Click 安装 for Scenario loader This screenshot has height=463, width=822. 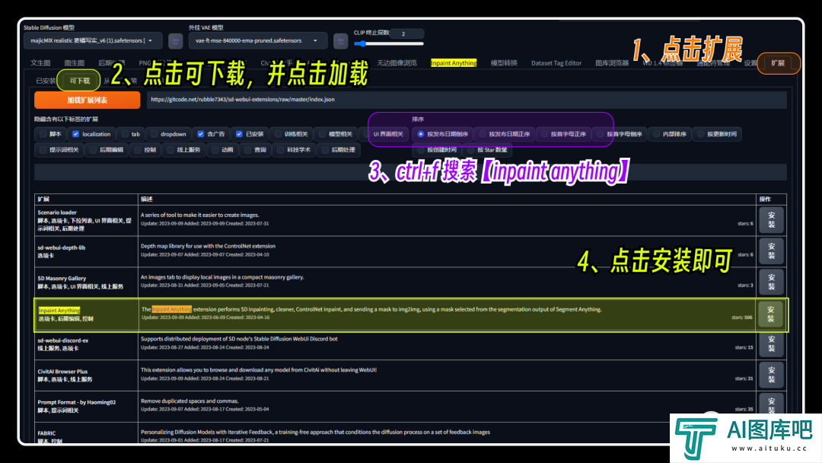pyautogui.click(x=770, y=220)
